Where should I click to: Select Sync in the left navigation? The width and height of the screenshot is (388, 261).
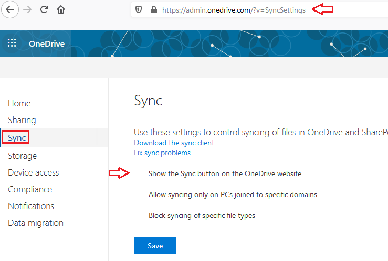[x=17, y=137]
